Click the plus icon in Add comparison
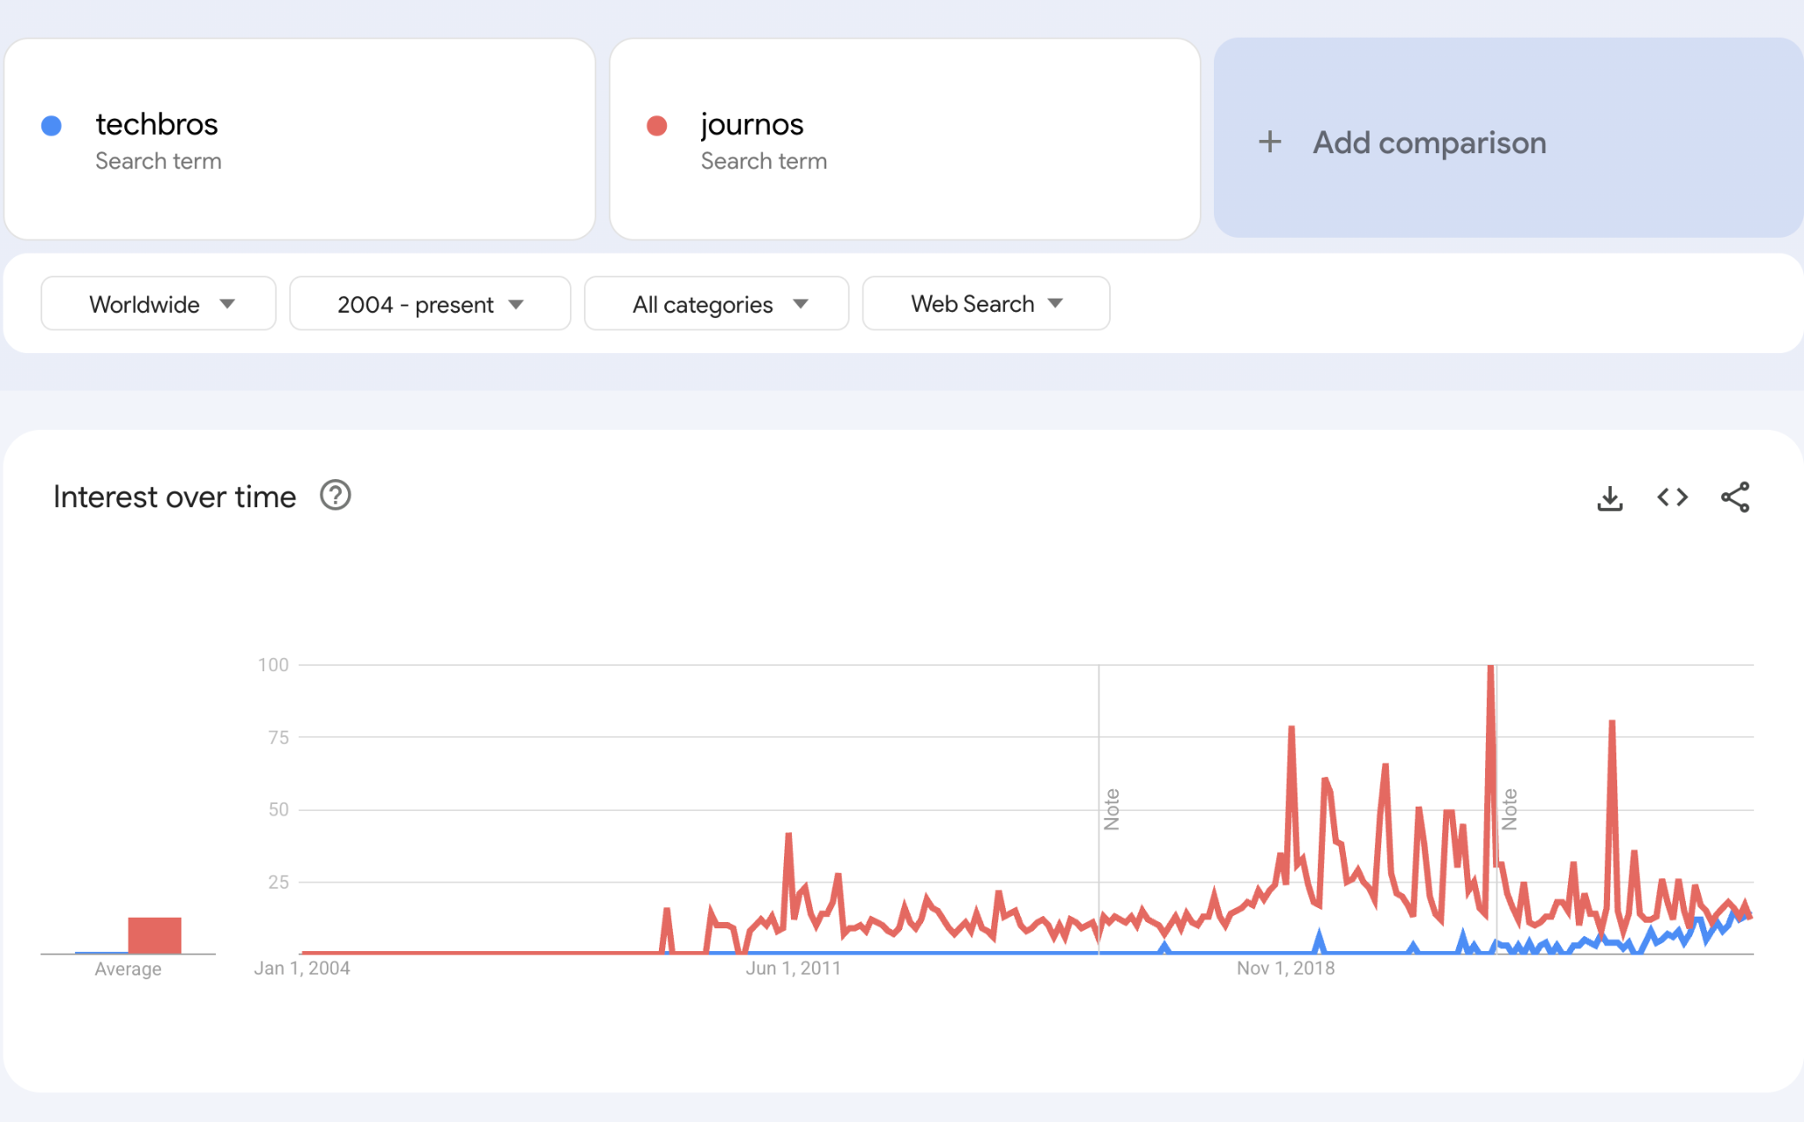1804x1122 pixels. point(1269,142)
